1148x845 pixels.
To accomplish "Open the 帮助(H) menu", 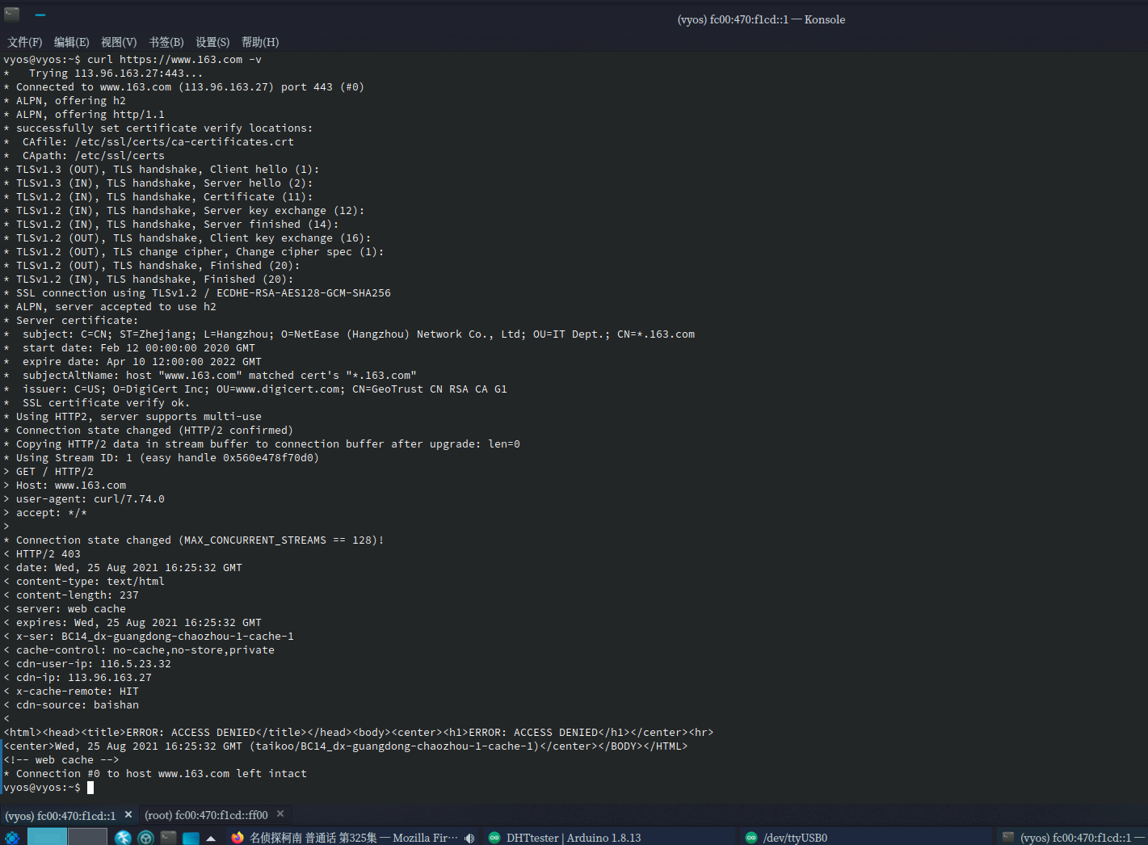I will (x=259, y=42).
